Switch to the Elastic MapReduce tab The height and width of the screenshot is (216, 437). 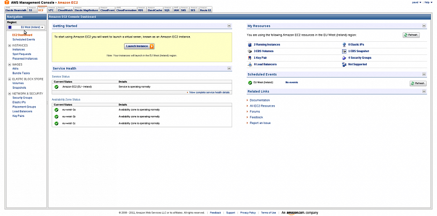click(x=86, y=9)
